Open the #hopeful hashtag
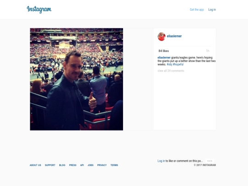The width and height of the screenshot is (248, 186). (x=178, y=64)
